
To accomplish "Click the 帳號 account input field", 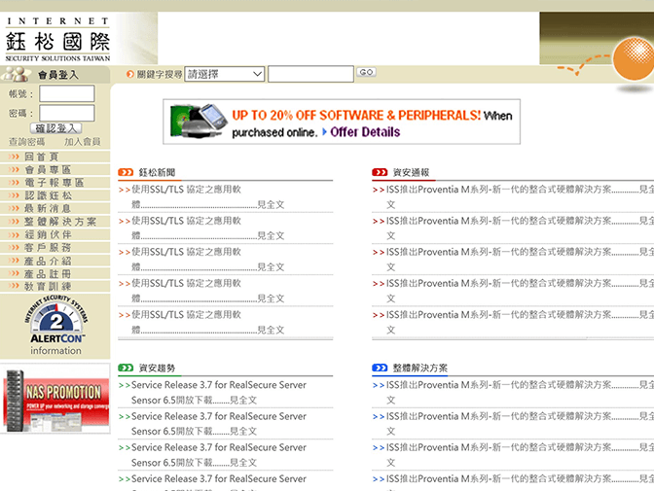I will [x=66, y=93].
